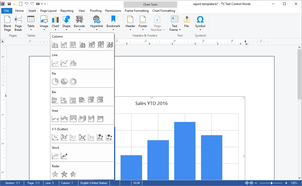Open the Reporting tab
Screen dimensions: 302x186
(67, 11)
